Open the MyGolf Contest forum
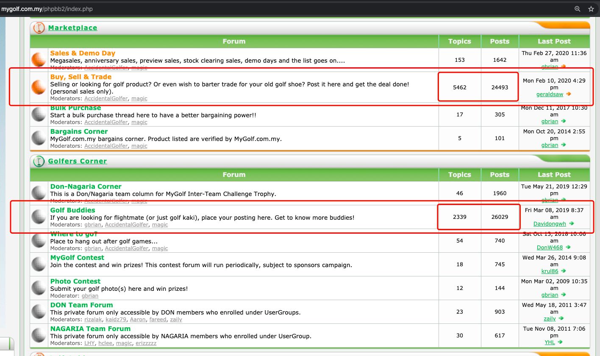Screen dimensions: 600x356 point(77,258)
